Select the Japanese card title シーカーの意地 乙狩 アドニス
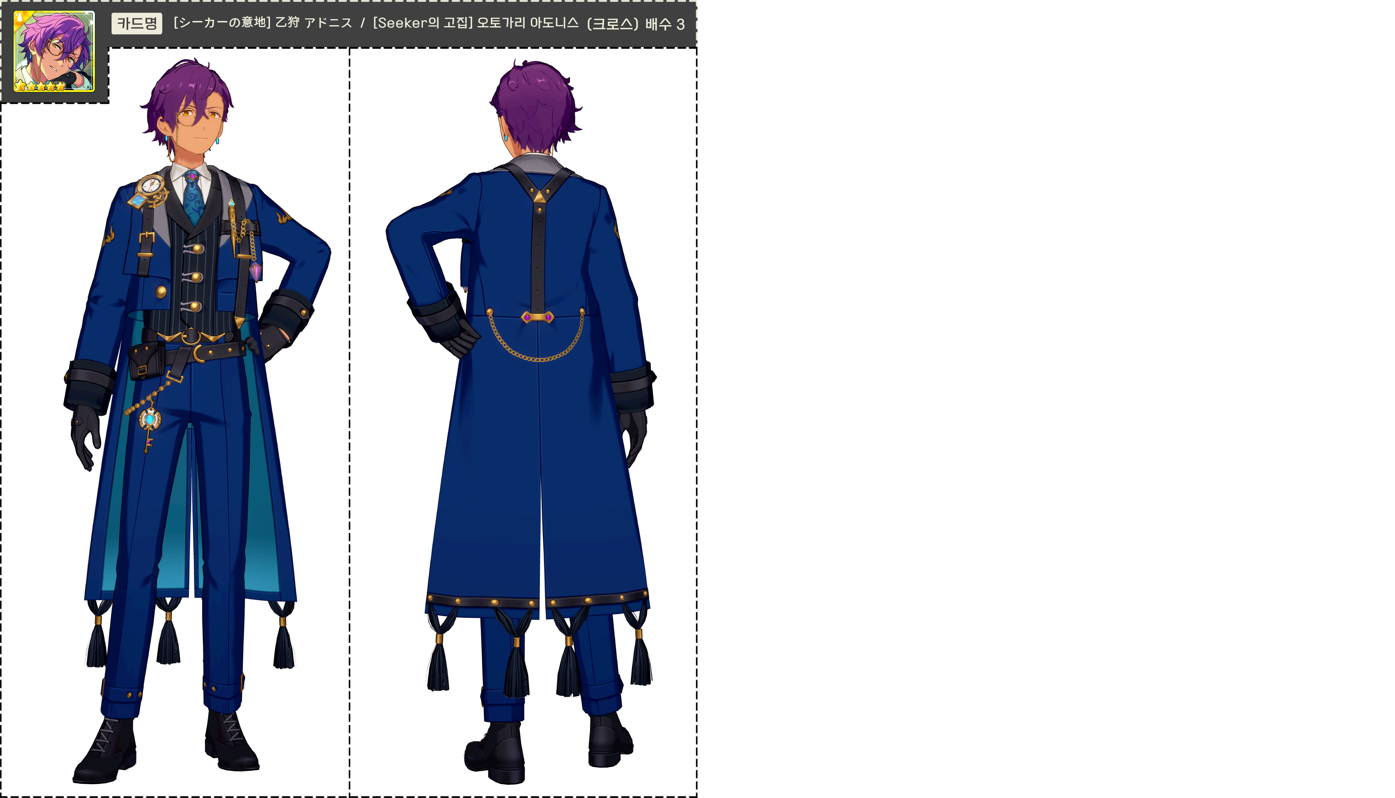 263,23
